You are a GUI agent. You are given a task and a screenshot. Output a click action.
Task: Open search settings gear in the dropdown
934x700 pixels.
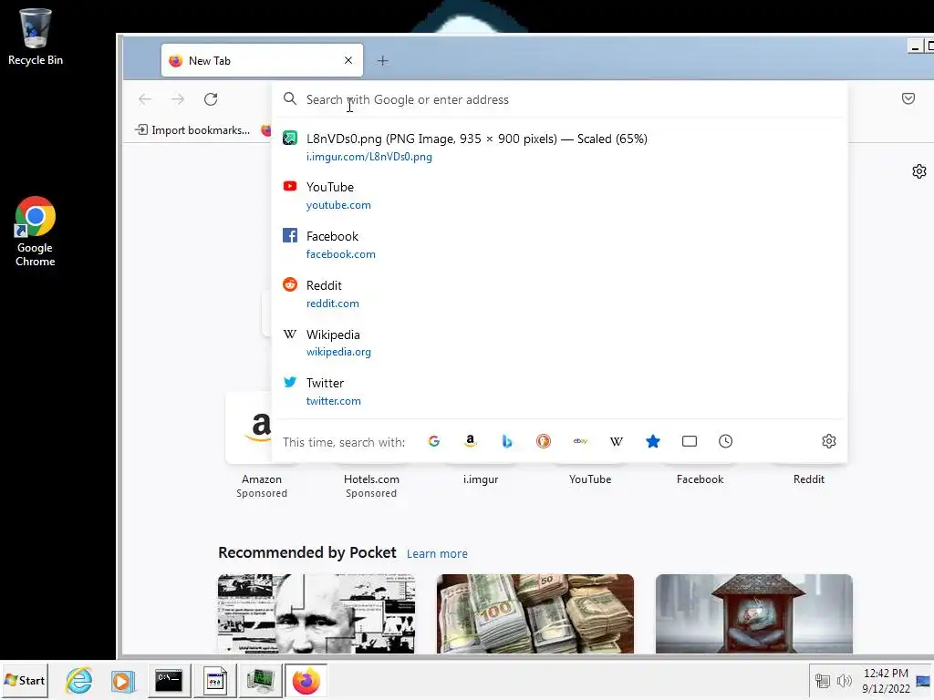[x=828, y=441]
